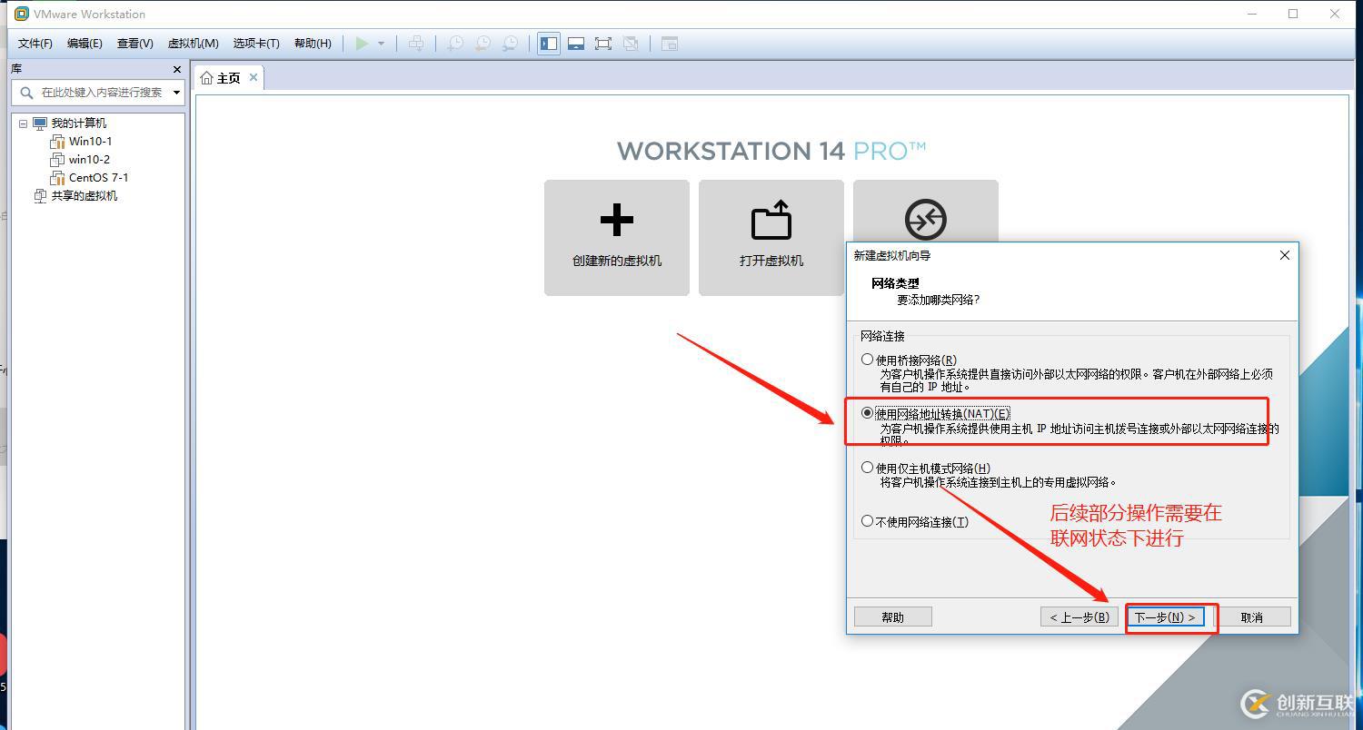
Task: Select 使用网络地址转换(NAT)(E) radio option
Action: [868, 413]
